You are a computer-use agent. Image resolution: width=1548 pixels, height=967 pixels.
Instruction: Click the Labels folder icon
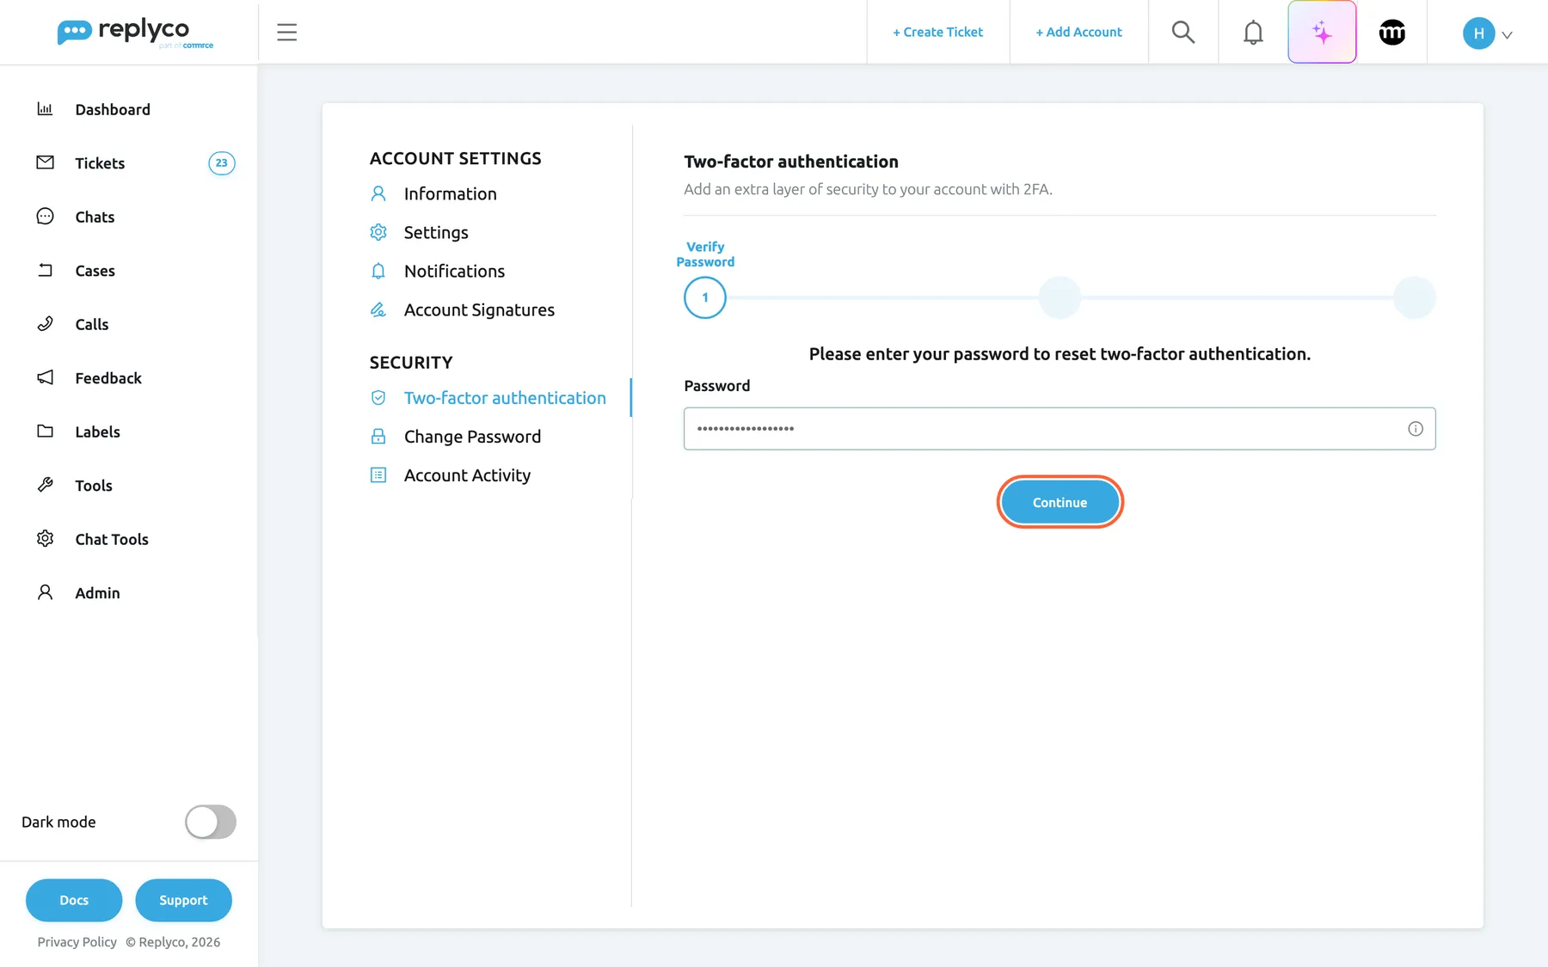[45, 431]
